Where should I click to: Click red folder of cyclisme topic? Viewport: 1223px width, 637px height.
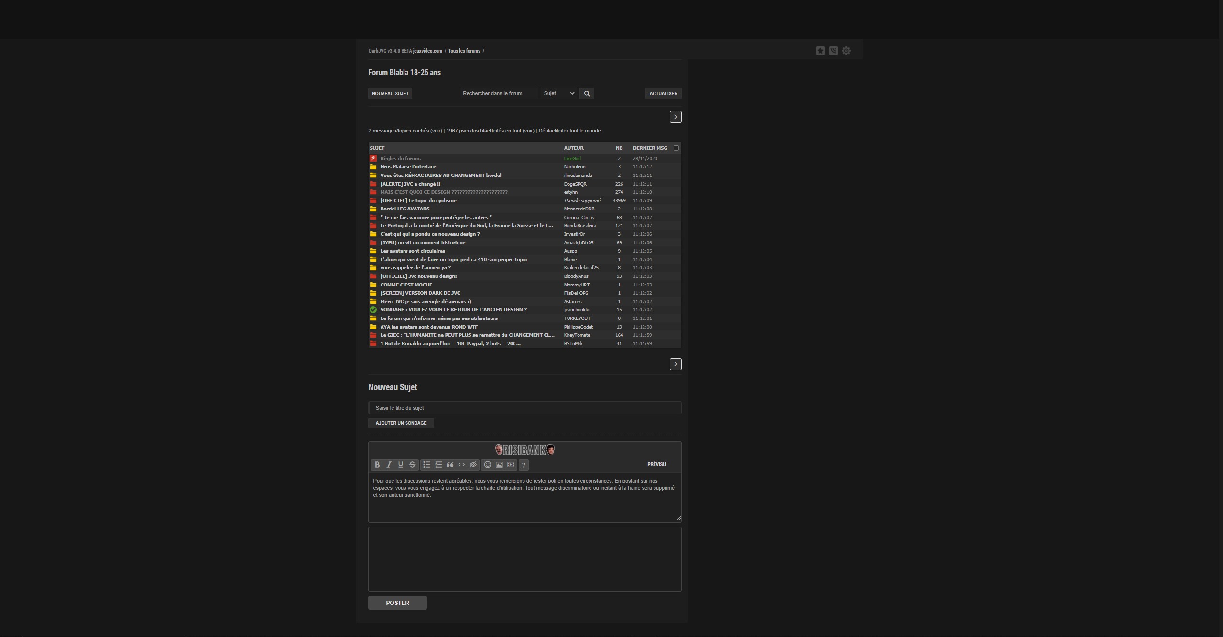(373, 200)
